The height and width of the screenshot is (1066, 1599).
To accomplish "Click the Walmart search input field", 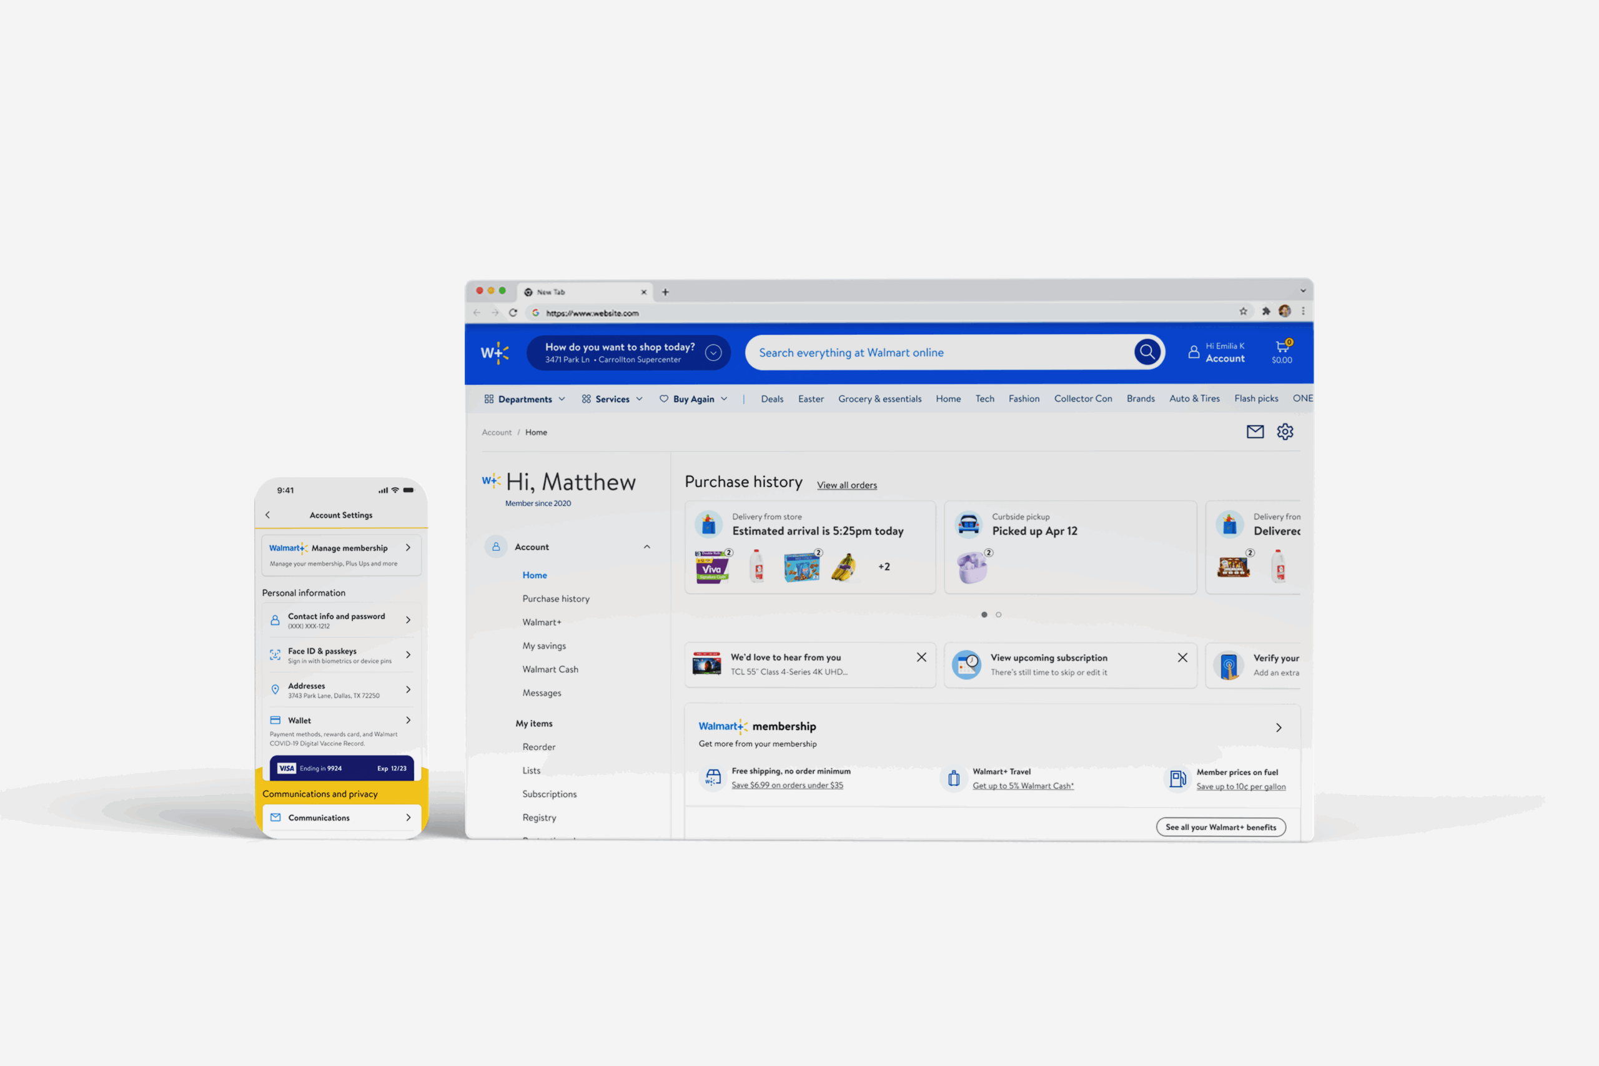I will click(938, 353).
